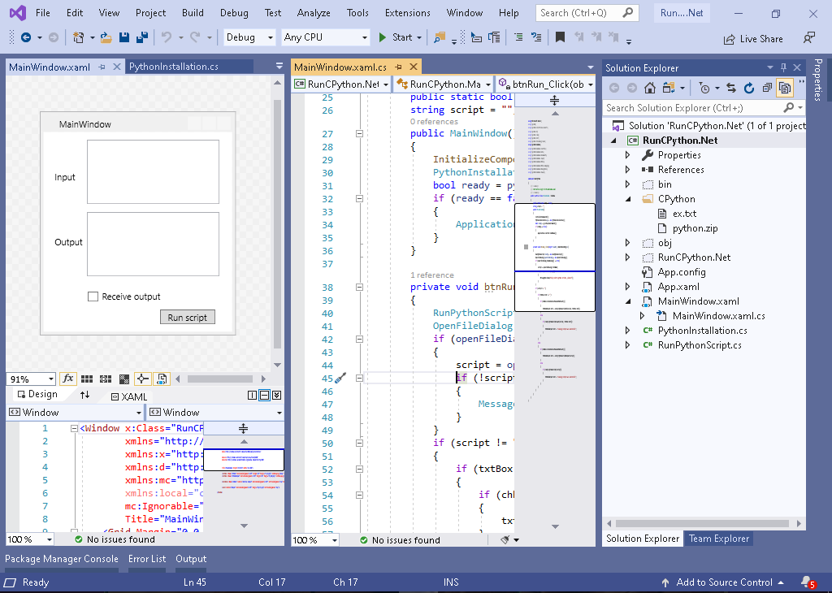The image size is (832, 593).
Task: Click the screwdriver quick action icon at line 45
Action: click(340, 378)
